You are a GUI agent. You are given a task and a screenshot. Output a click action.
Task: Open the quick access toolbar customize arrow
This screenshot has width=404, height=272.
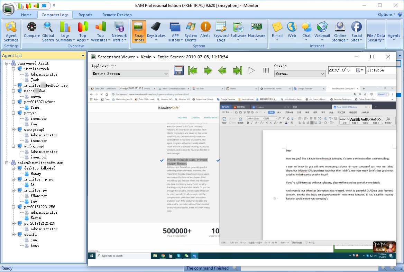(54, 6)
